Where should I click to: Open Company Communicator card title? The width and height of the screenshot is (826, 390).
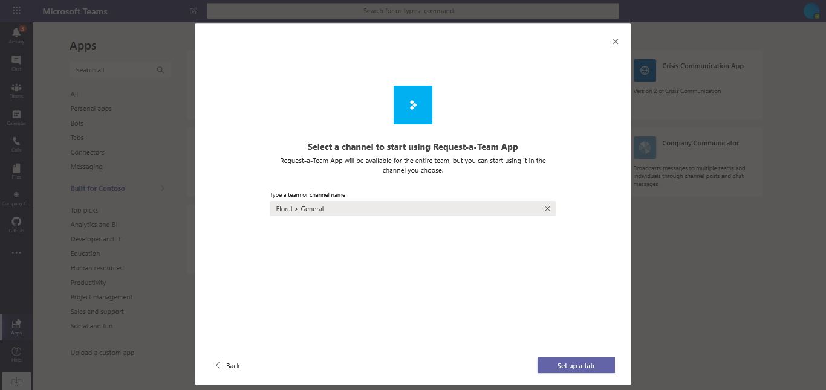point(700,143)
